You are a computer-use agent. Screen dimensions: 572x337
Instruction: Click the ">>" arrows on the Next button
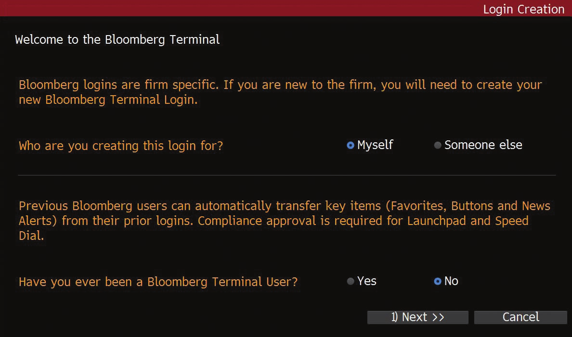[x=438, y=317]
